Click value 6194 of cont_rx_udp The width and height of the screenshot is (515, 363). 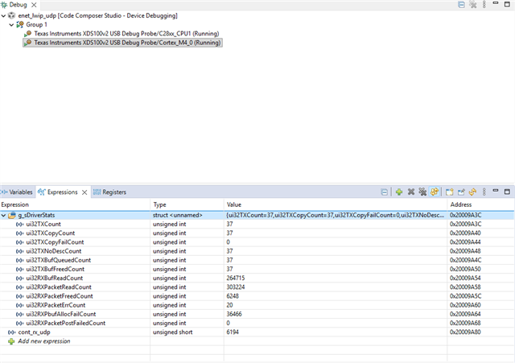[x=233, y=332]
